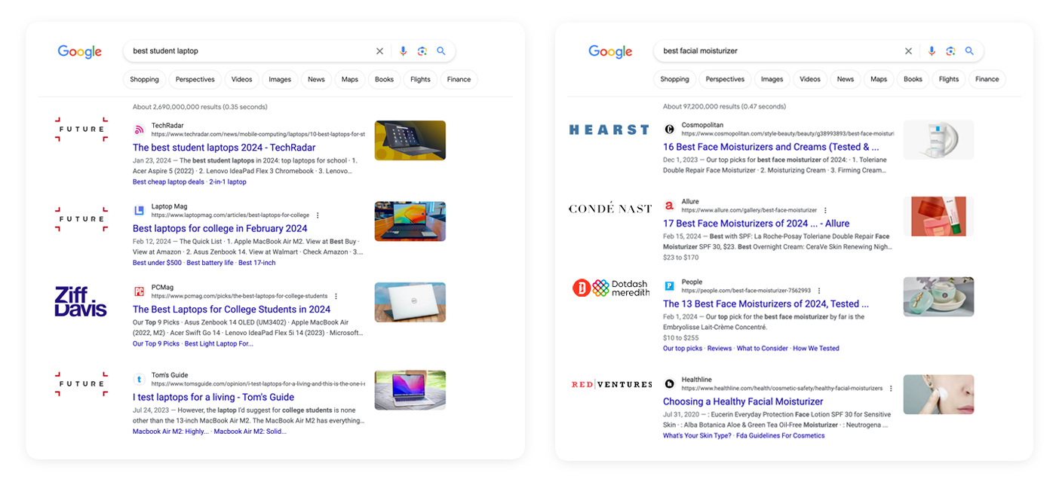1056x482 pixels.
Task: Follow 'Best cheap laptop deals' sitelink
Action: pos(168,182)
